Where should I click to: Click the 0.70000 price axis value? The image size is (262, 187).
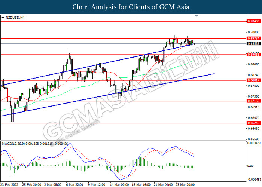(254, 32)
